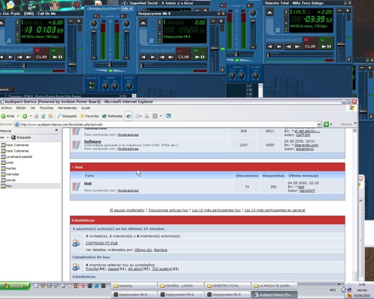The height and width of the screenshot is (299, 374).
Task: Hit cue on Siniestro Total deck
Action: (x=310, y=44)
